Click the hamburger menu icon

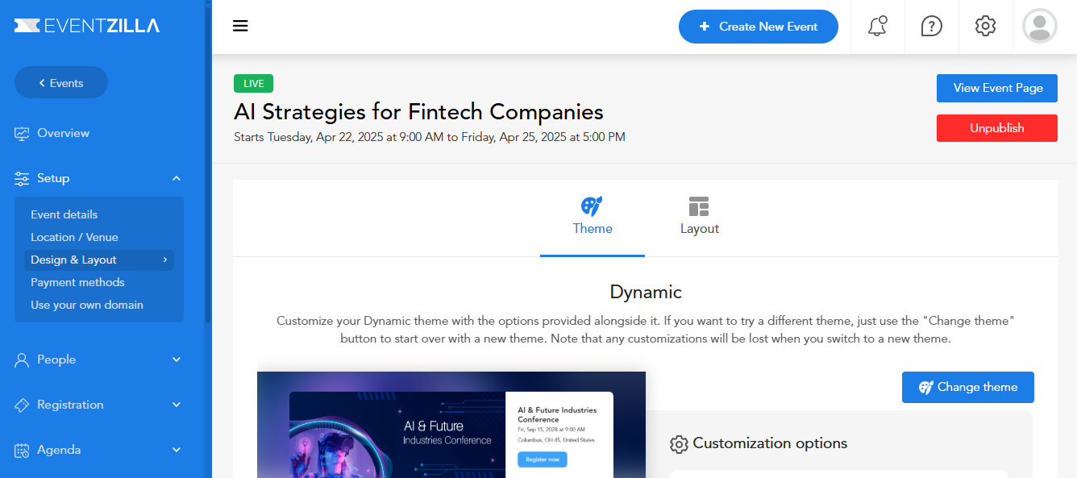pyautogui.click(x=240, y=26)
